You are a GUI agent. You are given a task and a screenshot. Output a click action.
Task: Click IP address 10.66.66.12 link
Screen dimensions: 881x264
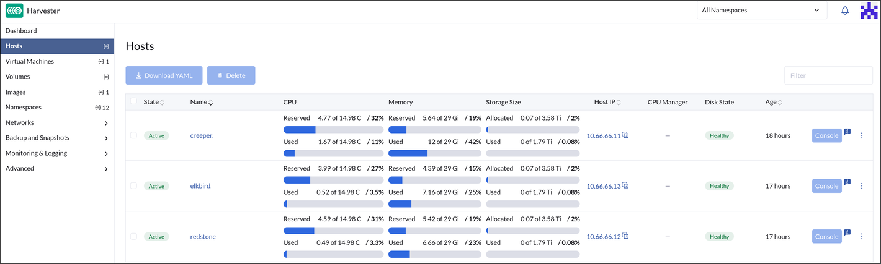click(x=604, y=237)
